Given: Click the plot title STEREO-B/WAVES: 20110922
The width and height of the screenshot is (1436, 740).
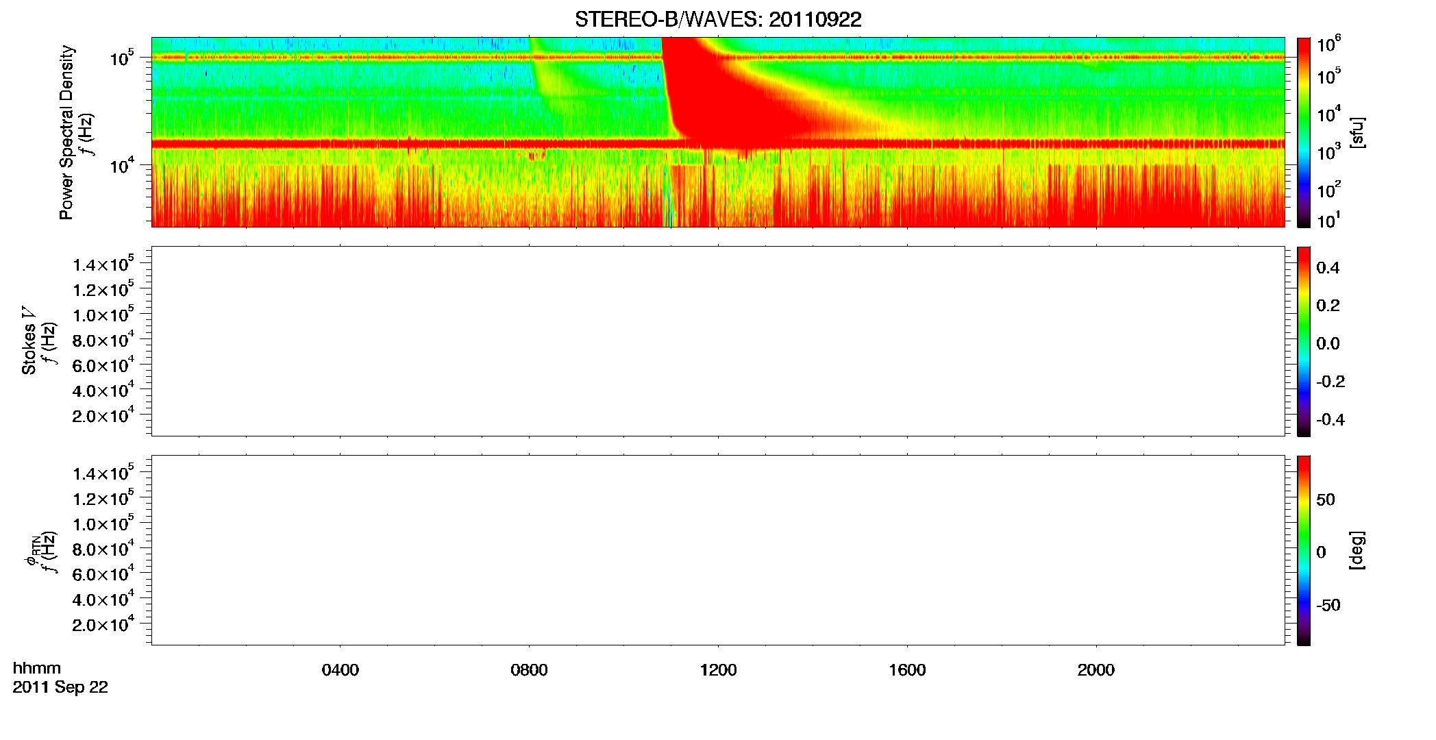Looking at the screenshot, I should pyautogui.click(x=718, y=19).
